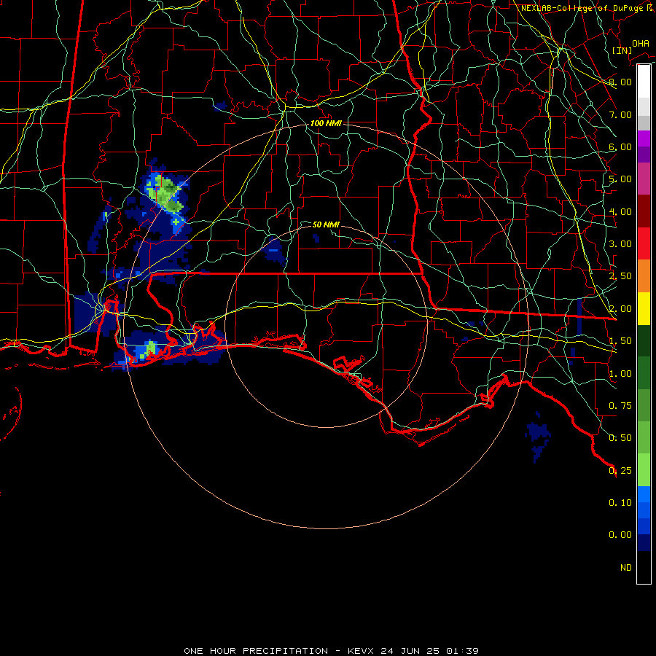Image resolution: width=656 pixels, height=656 pixels.
Task: Click the 0.25 legend value
Action: tap(620, 471)
